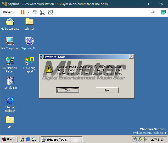Send Ctrl+Alt+Del to the virtual machine
This screenshot has height=143, width=168.
coord(35,12)
